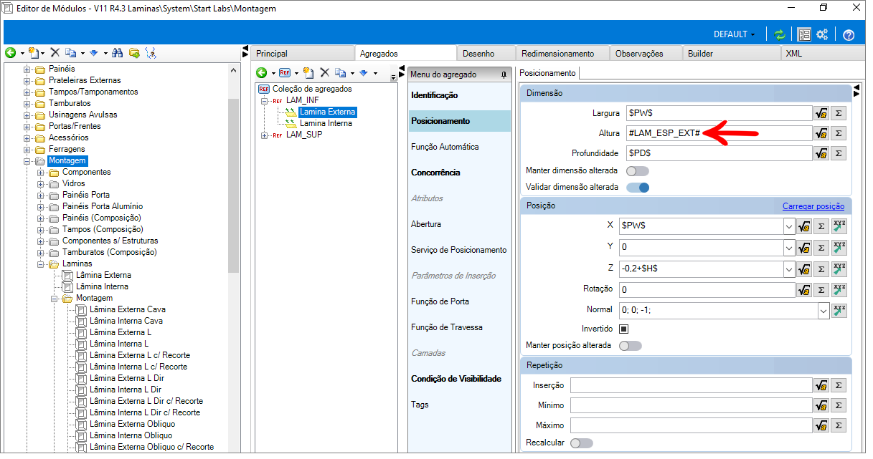Click the delete X in aggregates toolbar
This screenshot has width=873, height=459.
[x=324, y=72]
